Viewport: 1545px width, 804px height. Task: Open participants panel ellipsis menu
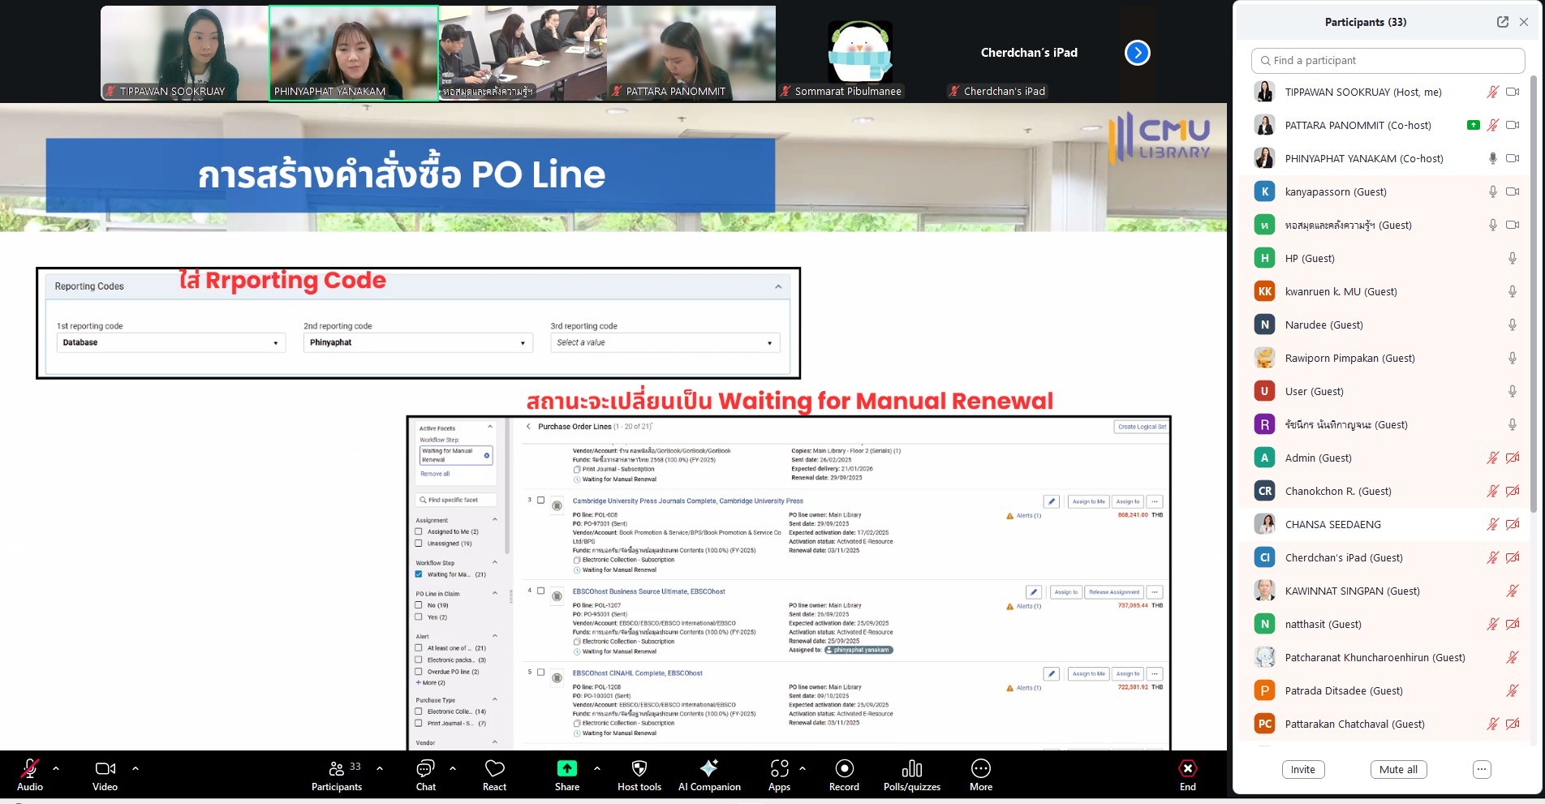tap(1482, 769)
